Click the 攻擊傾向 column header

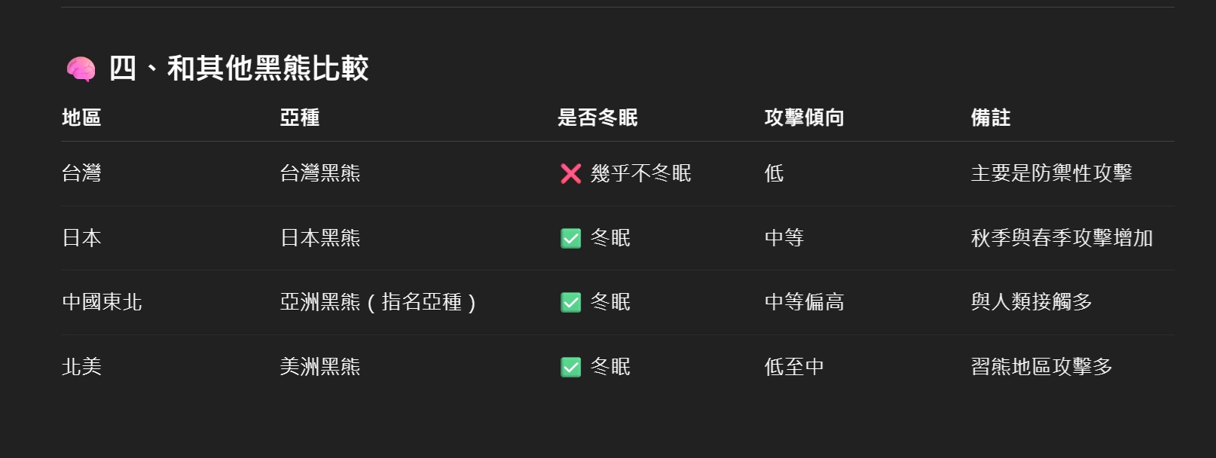coord(804,118)
